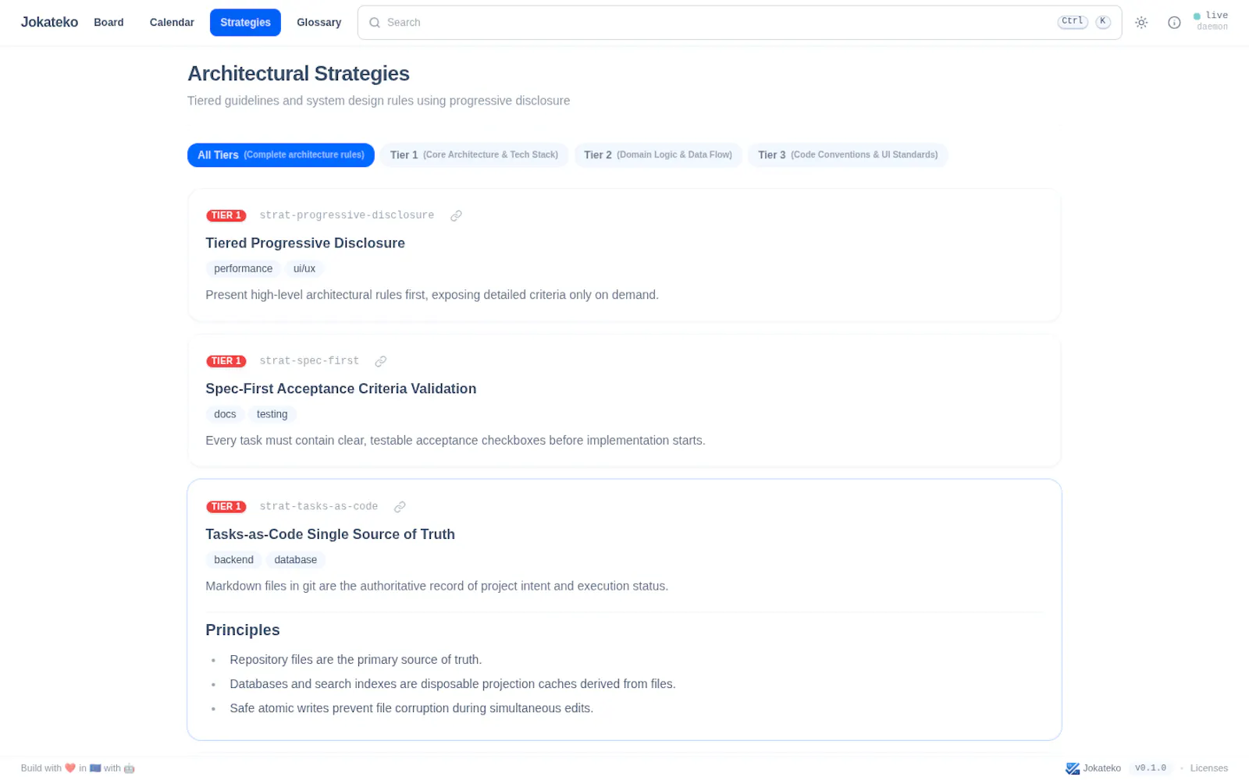Filter by Tier 1 Core Architecture
The width and height of the screenshot is (1249, 780).
click(x=474, y=155)
